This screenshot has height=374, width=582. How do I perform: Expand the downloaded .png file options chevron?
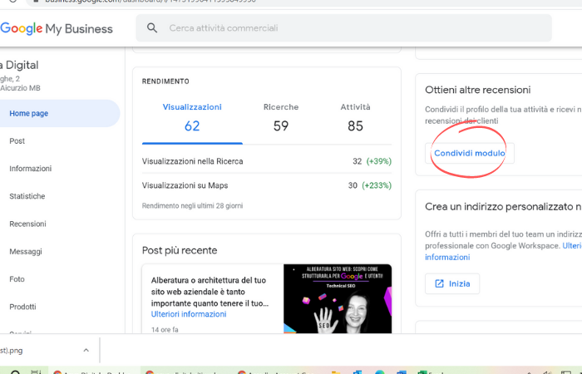pos(86,350)
